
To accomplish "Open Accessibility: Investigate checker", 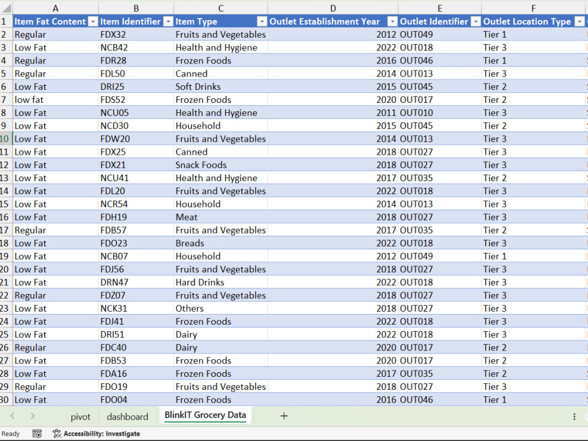I will [x=96, y=434].
